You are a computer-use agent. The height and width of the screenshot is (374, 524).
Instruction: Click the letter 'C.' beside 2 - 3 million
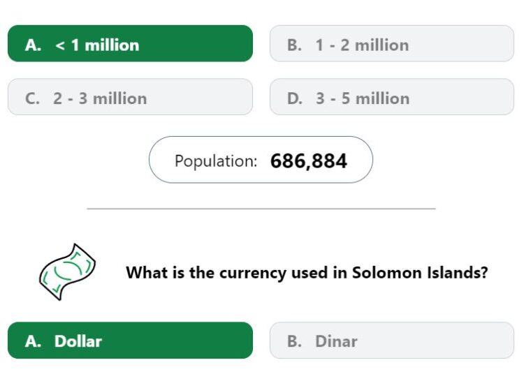(x=32, y=98)
